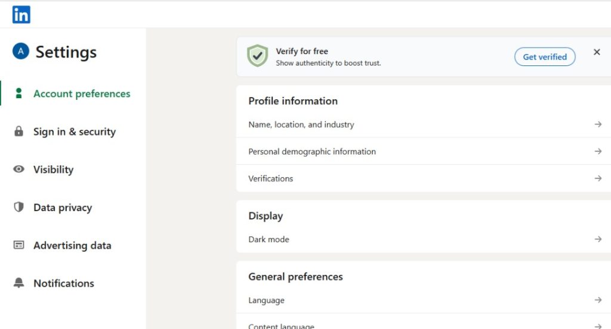Open Content language row
The width and height of the screenshot is (611, 329).
(281, 325)
